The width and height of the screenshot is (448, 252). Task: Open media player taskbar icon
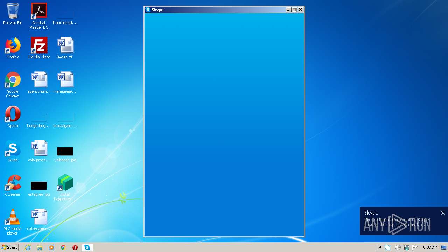pyautogui.click(x=51, y=247)
